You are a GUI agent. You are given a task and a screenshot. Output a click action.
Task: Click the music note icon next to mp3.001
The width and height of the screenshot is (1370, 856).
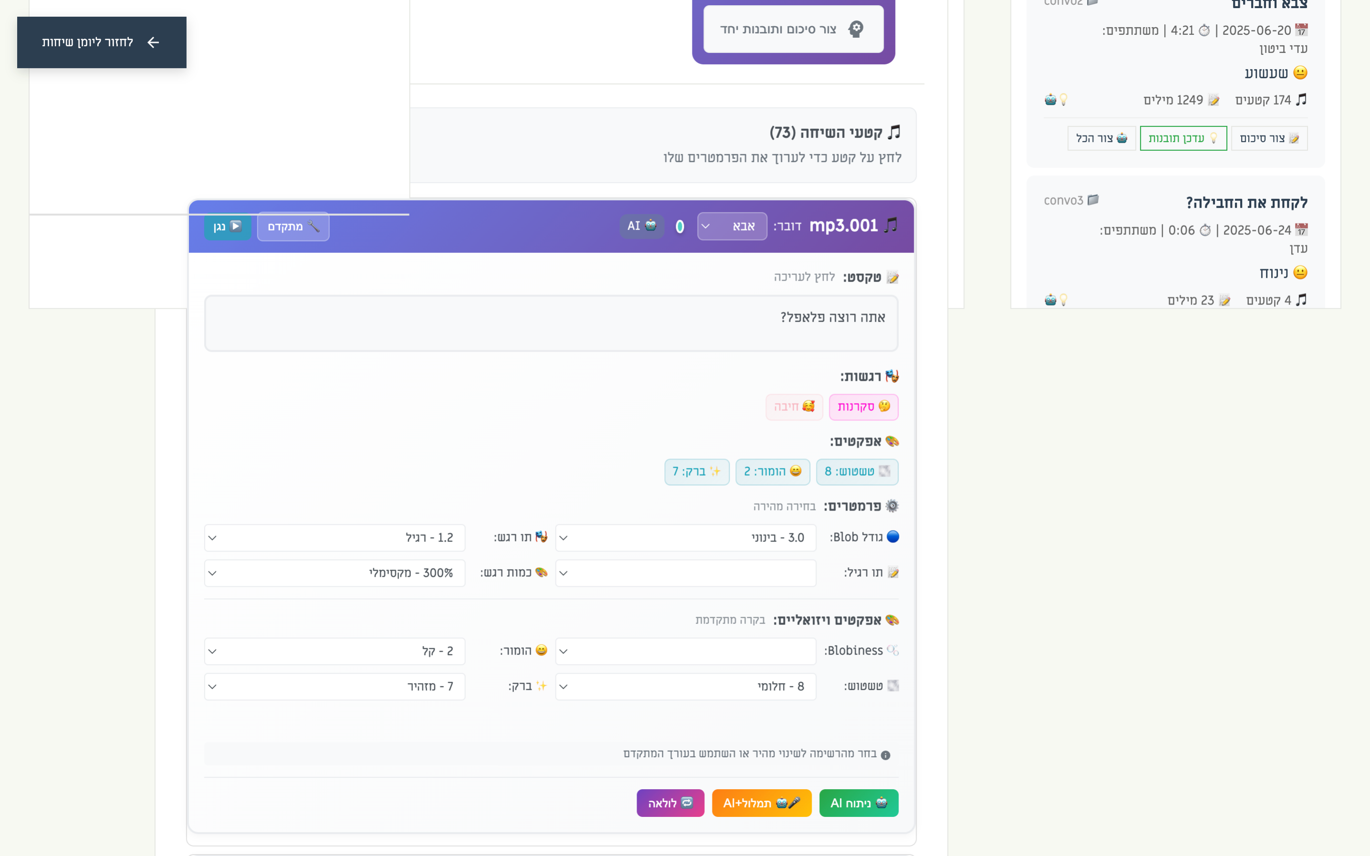click(891, 225)
